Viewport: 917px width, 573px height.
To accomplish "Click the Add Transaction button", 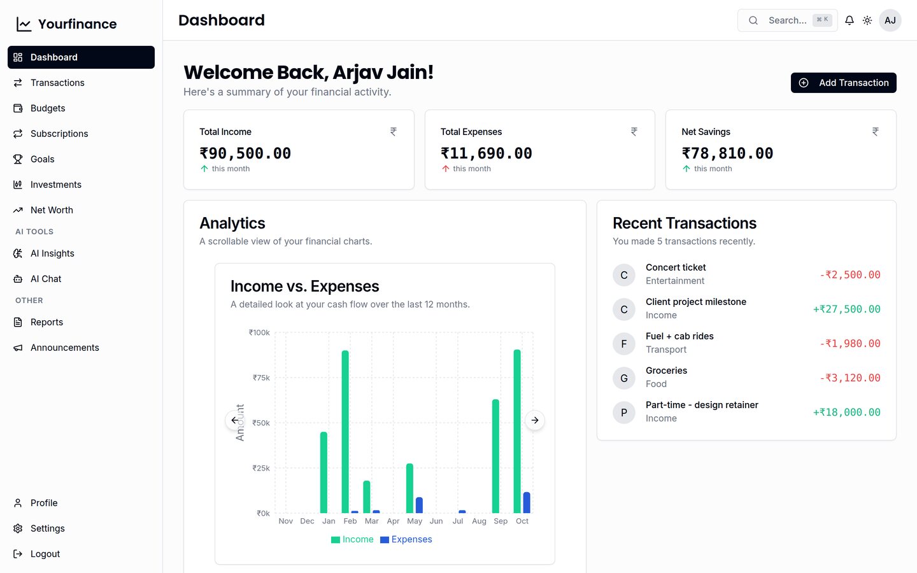I will point(844,83).
